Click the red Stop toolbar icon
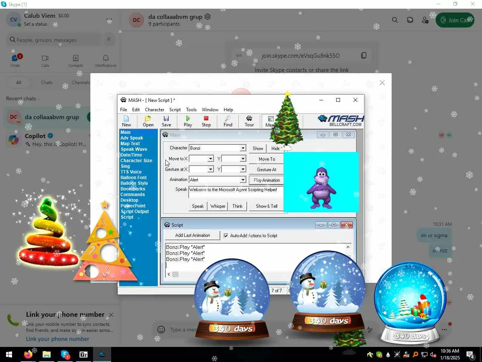 click(x=206, y=121)
